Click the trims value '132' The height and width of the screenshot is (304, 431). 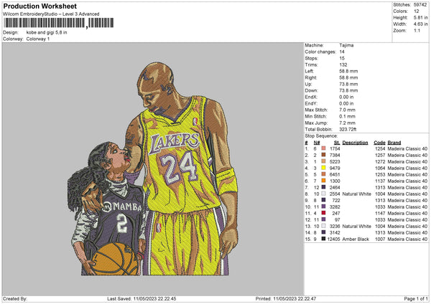[343, 65]
